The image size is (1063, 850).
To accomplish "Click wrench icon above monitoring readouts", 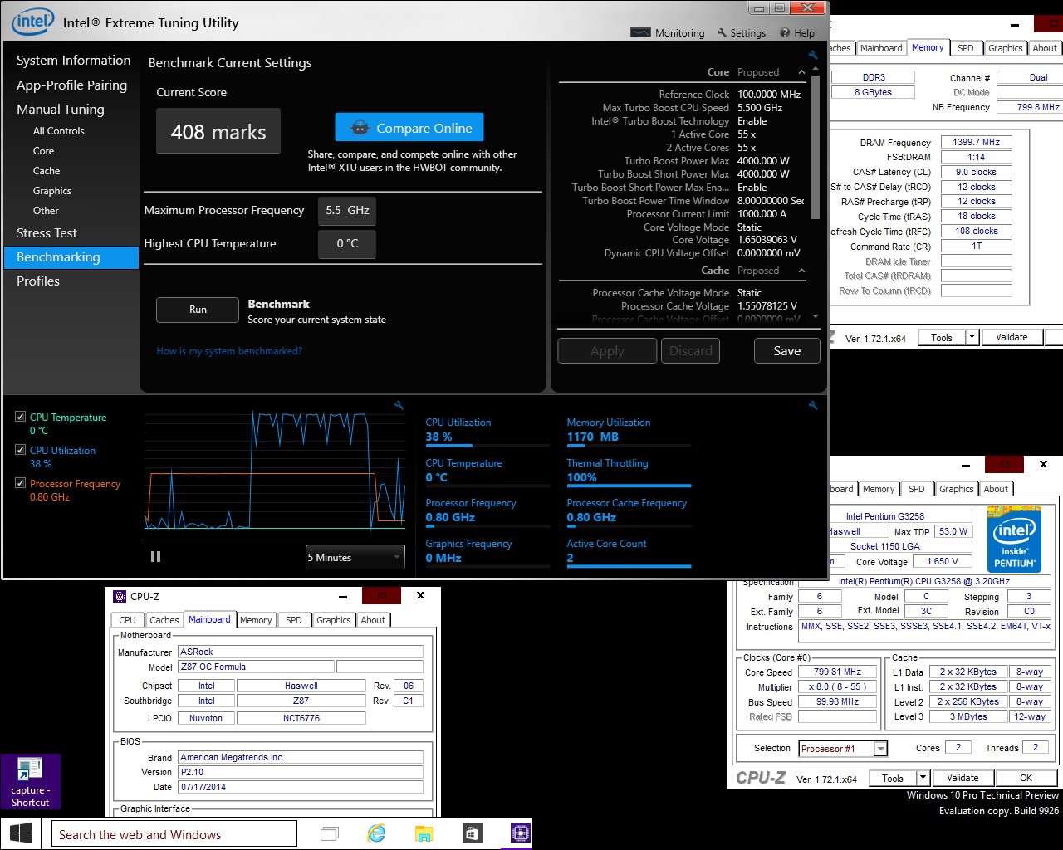I will pos(813,405).
